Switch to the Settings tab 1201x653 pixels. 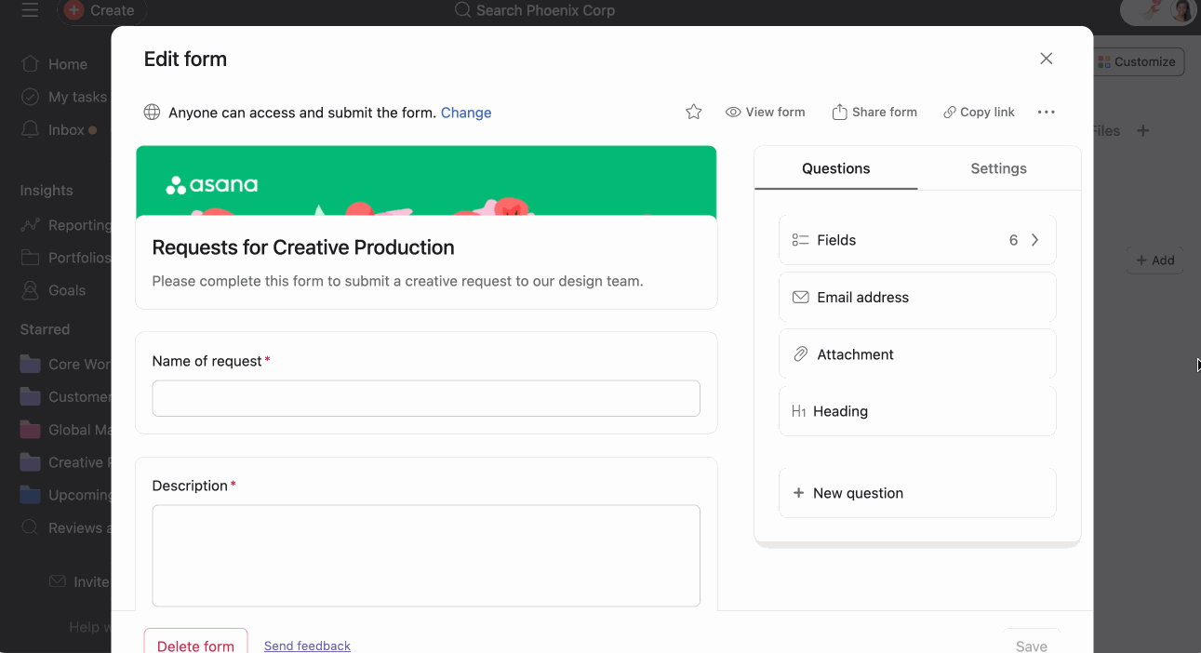[998, 168]
